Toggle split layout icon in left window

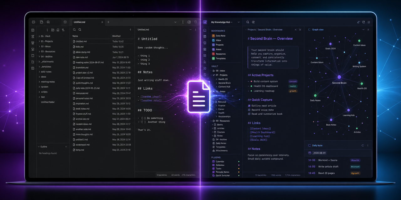[x=189, y=22]
